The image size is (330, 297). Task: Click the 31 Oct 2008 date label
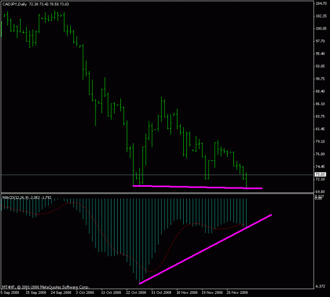point(161,293)
